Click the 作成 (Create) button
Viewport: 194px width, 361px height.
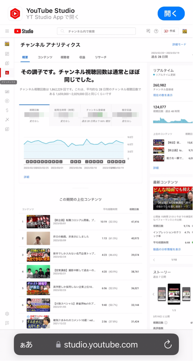point(170,31)
